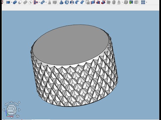Image resolution: width=161 pixels, height=120 pixels.
Task: Click the 3D Offset tool
Action: click(119, 2)
